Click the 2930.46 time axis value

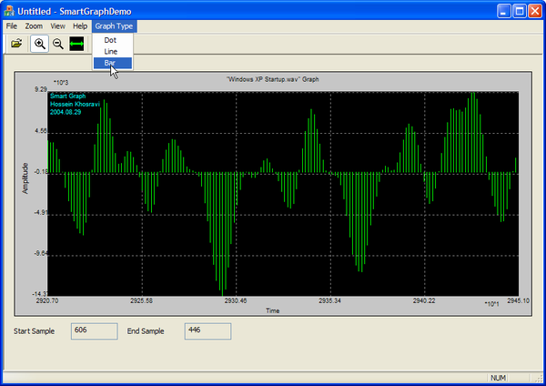coord(236,300)
